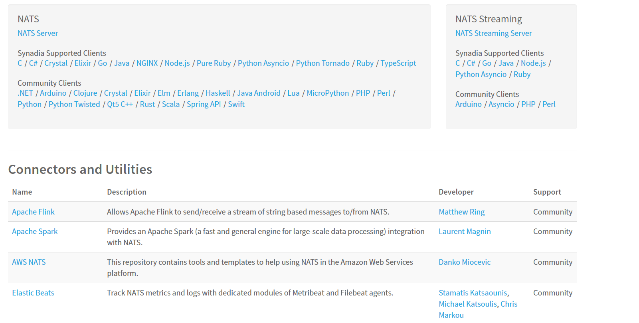Open the Lua community client link
Screen dimensions: 639x323
(x=293, y=93)
